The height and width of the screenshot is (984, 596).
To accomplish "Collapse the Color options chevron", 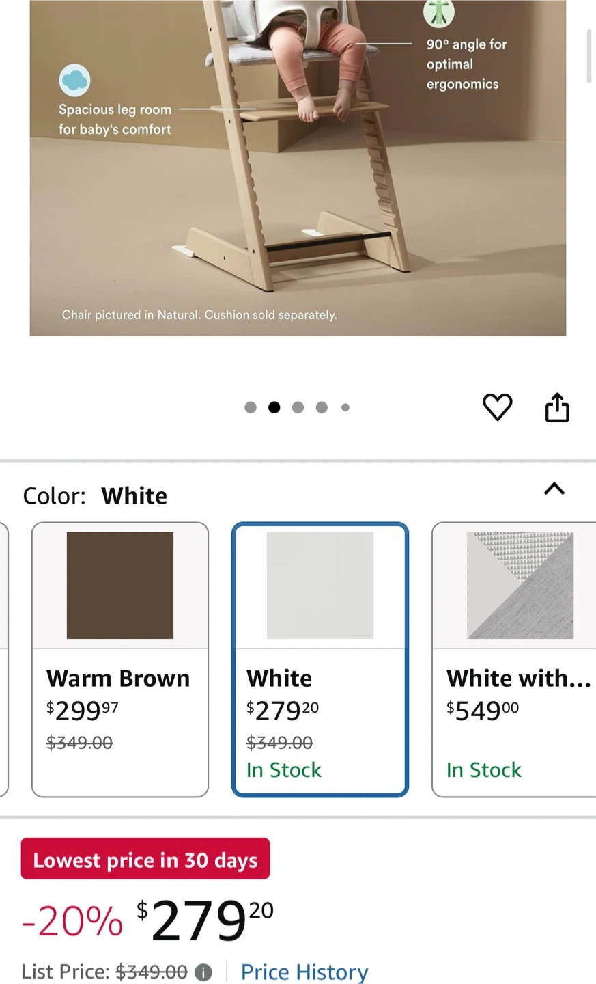I will tap(554, 489).
